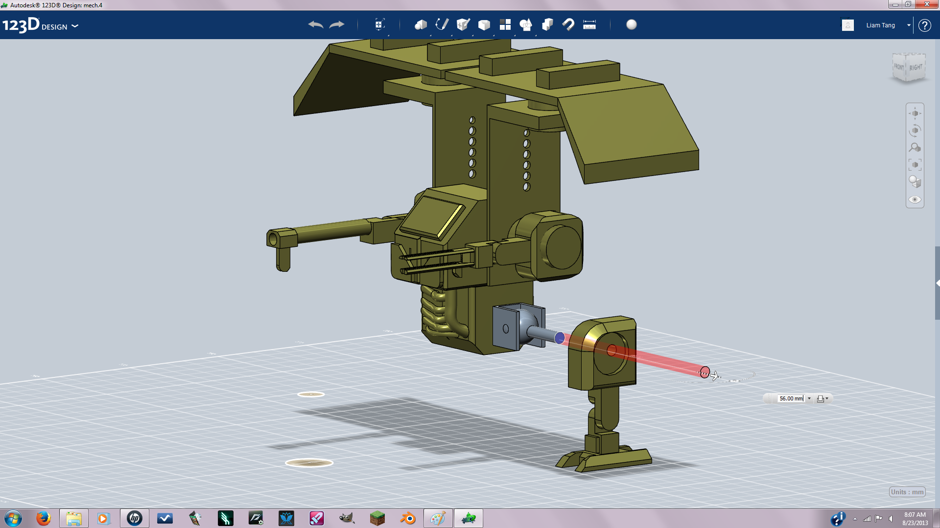This screenshot has width=940, height=528.
Task: Expand the distance value dropdown arrow
Action: click(809, 398)
